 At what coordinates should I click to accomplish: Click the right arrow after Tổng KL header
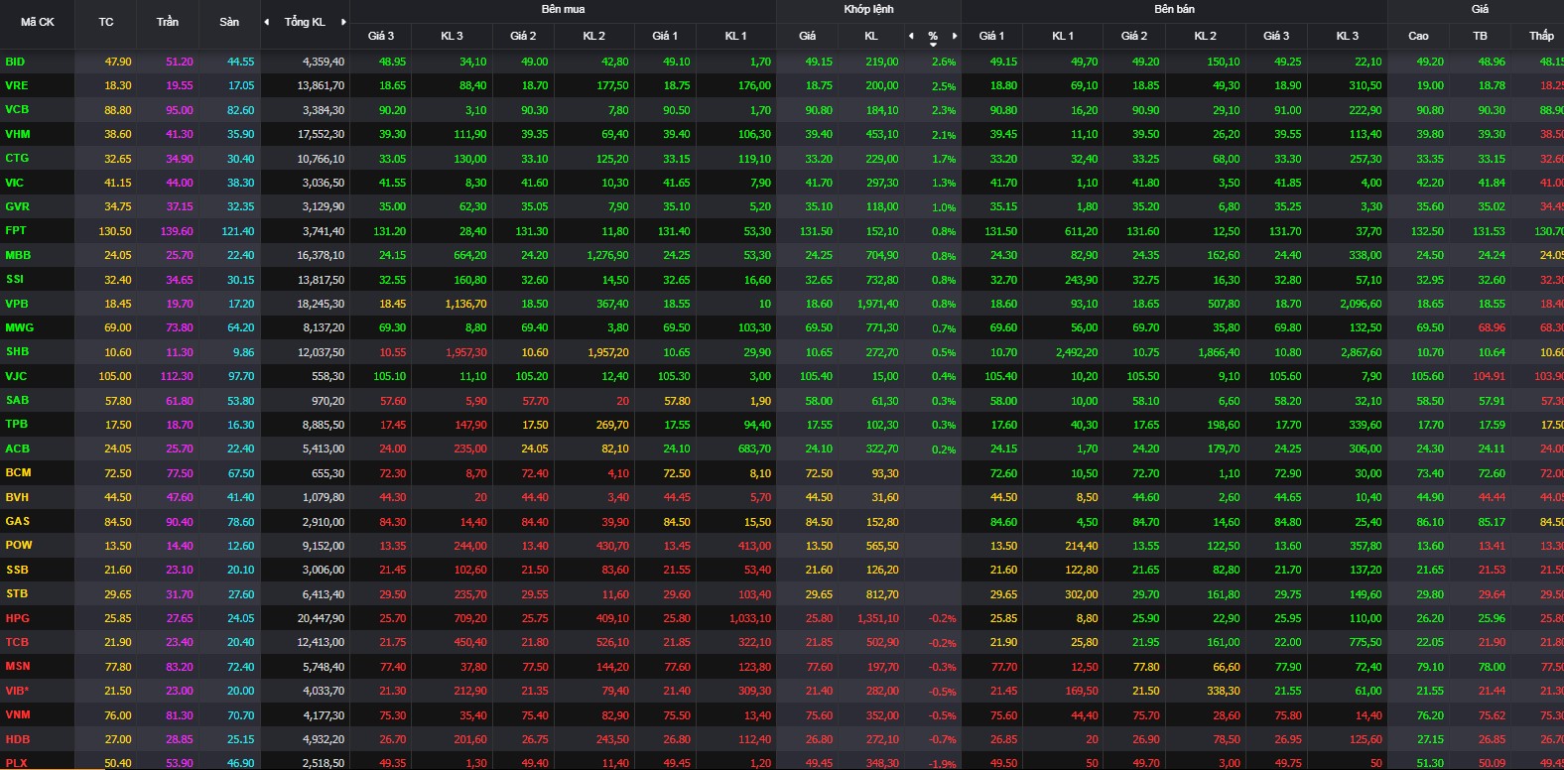(x=343, y=22)
